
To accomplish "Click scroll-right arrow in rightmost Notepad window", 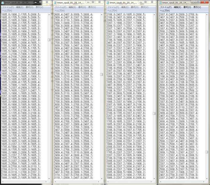I will point(204,182).
